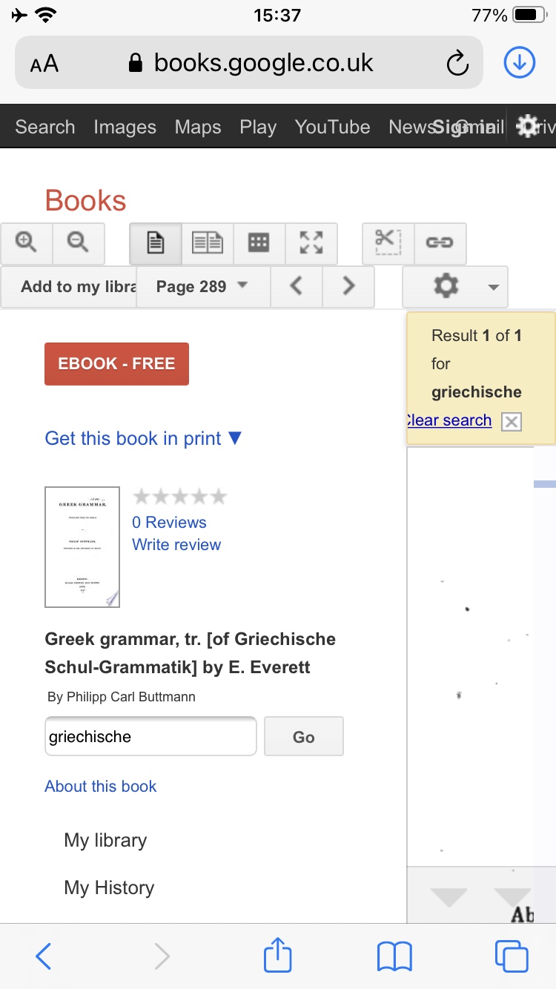Click the Greek grammar book title
556x989 pixels.
[x=191, y=653]
